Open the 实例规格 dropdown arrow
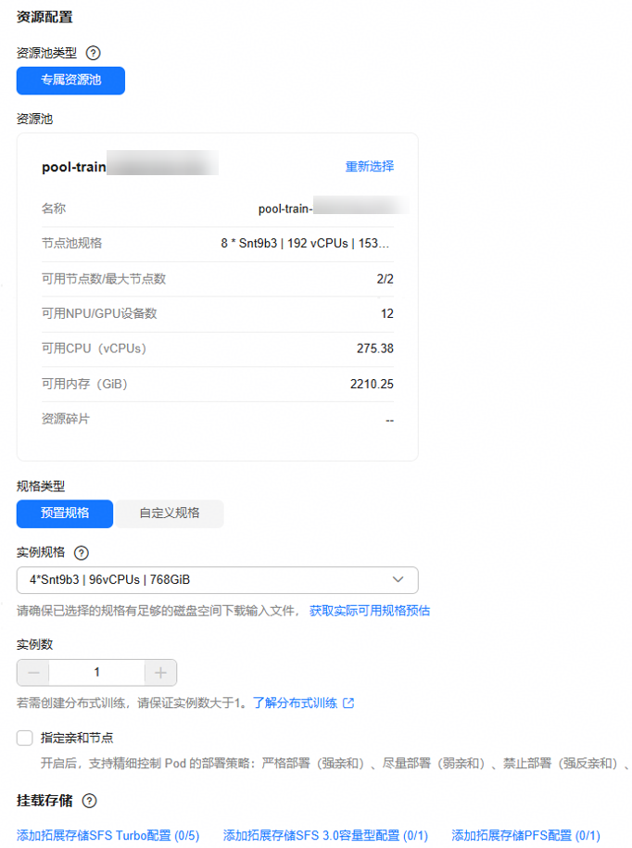 click(x=398, y=580)
